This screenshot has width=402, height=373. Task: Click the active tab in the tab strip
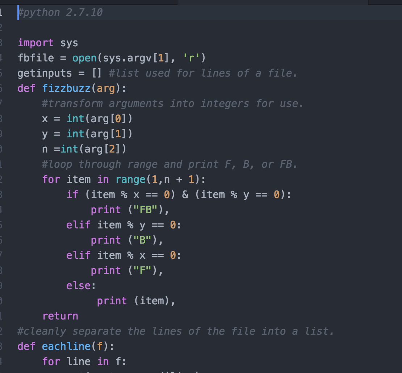click(x=272, y=2)
